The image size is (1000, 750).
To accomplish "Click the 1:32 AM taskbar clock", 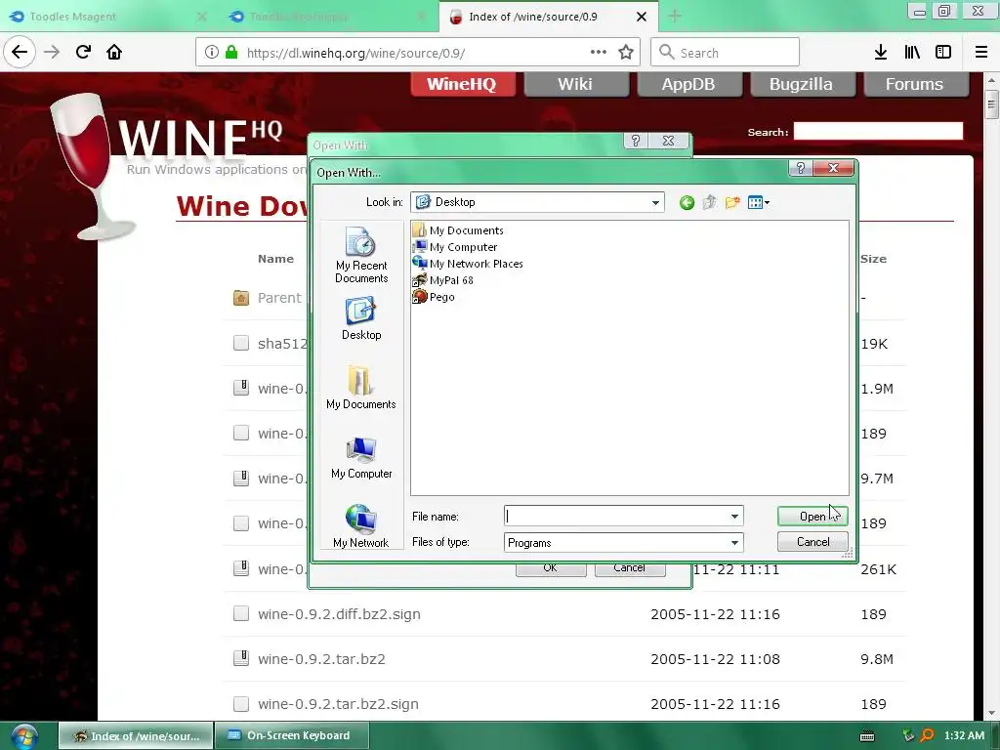I will pyautogui.click(x=964, y=736).
